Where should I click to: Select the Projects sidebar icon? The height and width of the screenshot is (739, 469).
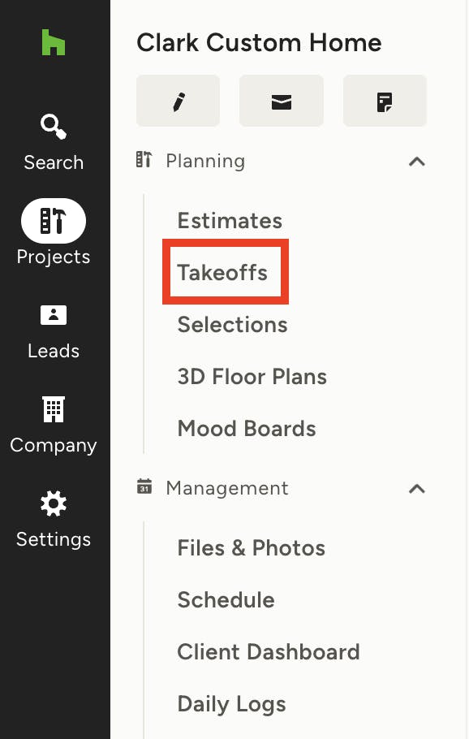[54, 221]
